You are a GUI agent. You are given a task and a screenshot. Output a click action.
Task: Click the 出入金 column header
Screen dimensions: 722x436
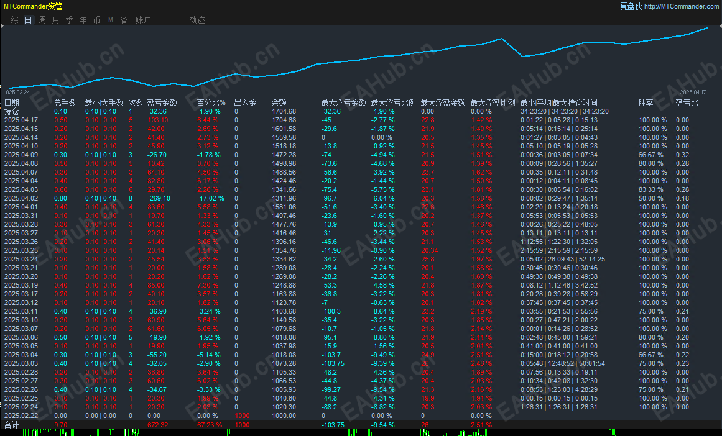[246, 102]
